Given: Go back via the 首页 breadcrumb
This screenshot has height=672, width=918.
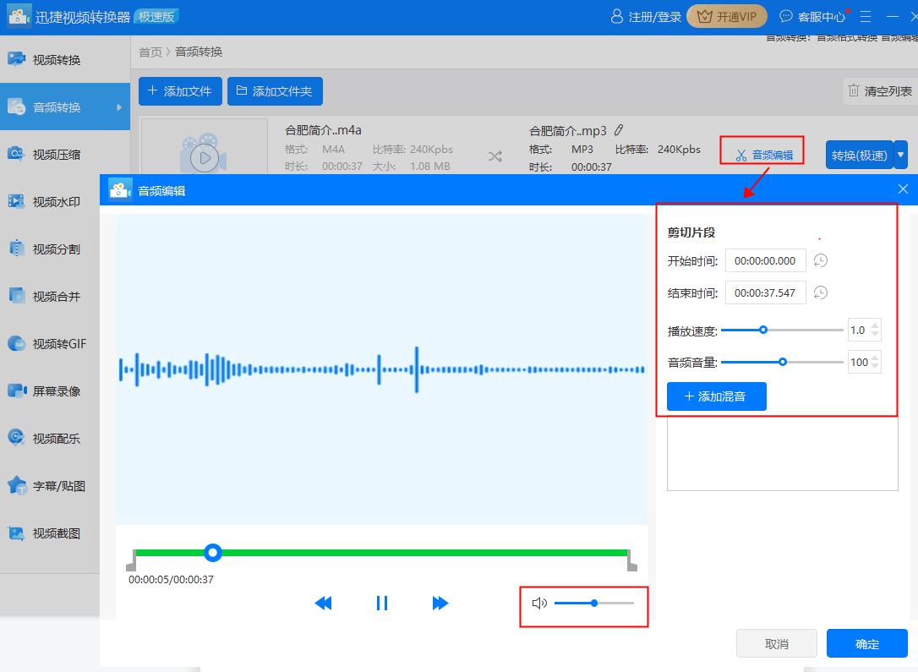Looking at the screenshot, I should [x=150, y=52].
